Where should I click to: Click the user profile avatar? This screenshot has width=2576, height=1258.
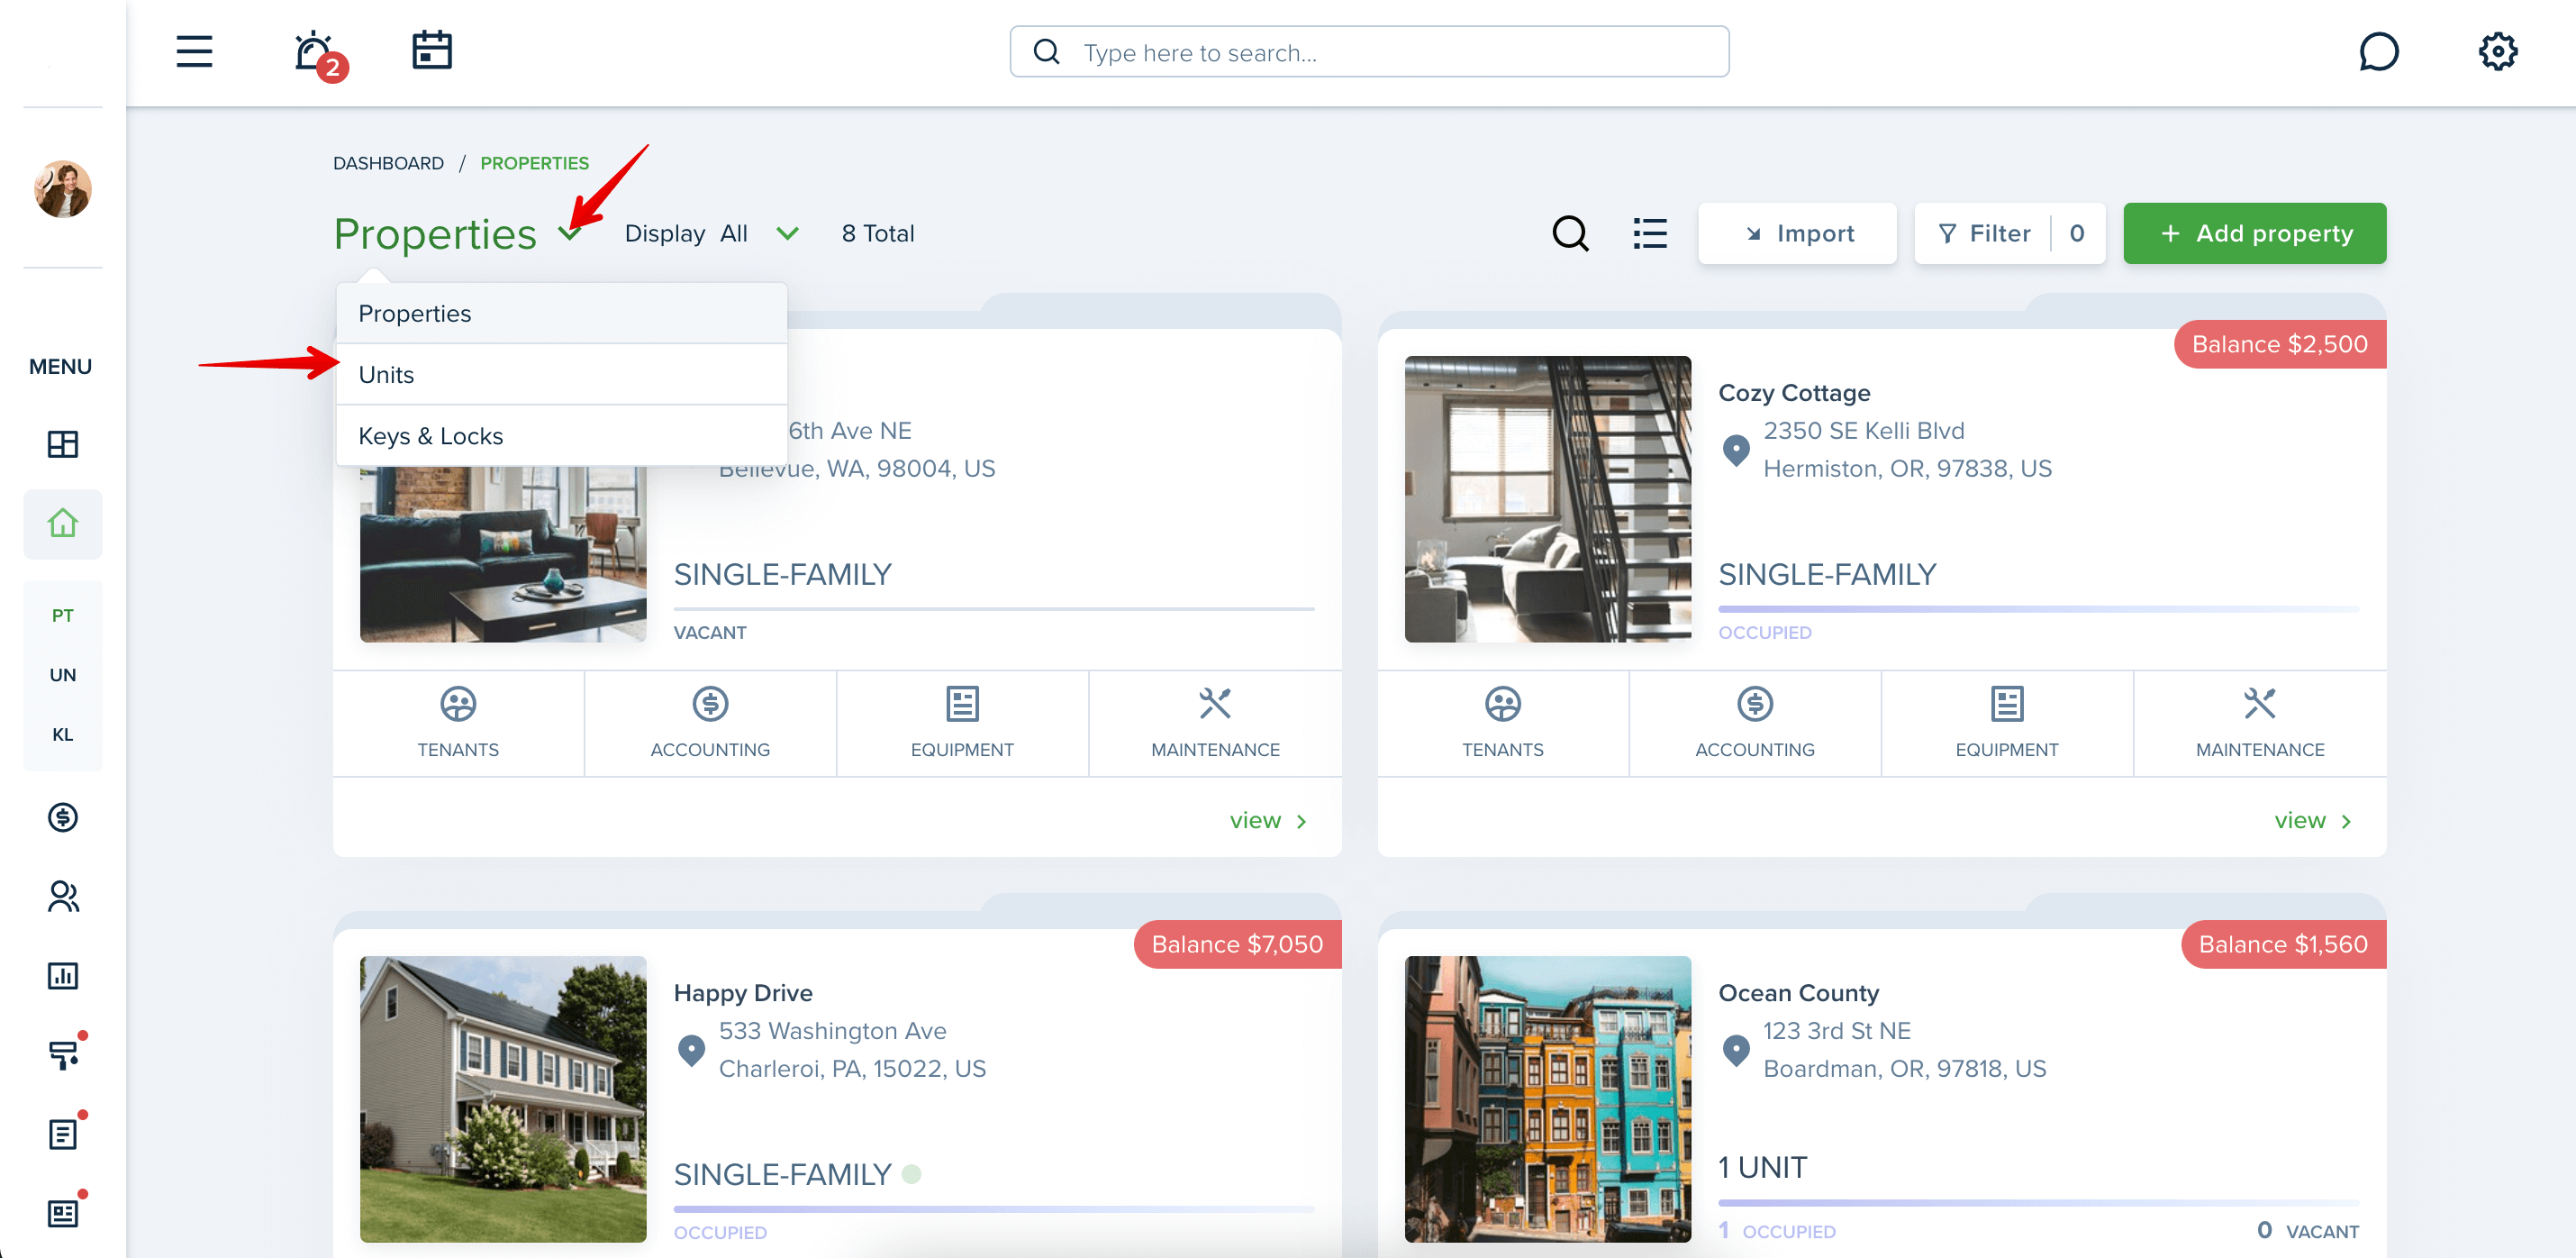pyautogui.click(x=62, y=189)
